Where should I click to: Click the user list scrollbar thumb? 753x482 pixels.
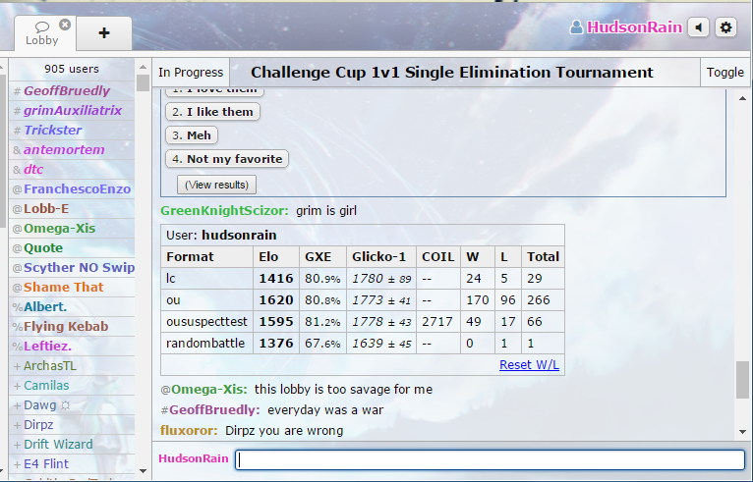pyautogui.click(x=143, y=83)
